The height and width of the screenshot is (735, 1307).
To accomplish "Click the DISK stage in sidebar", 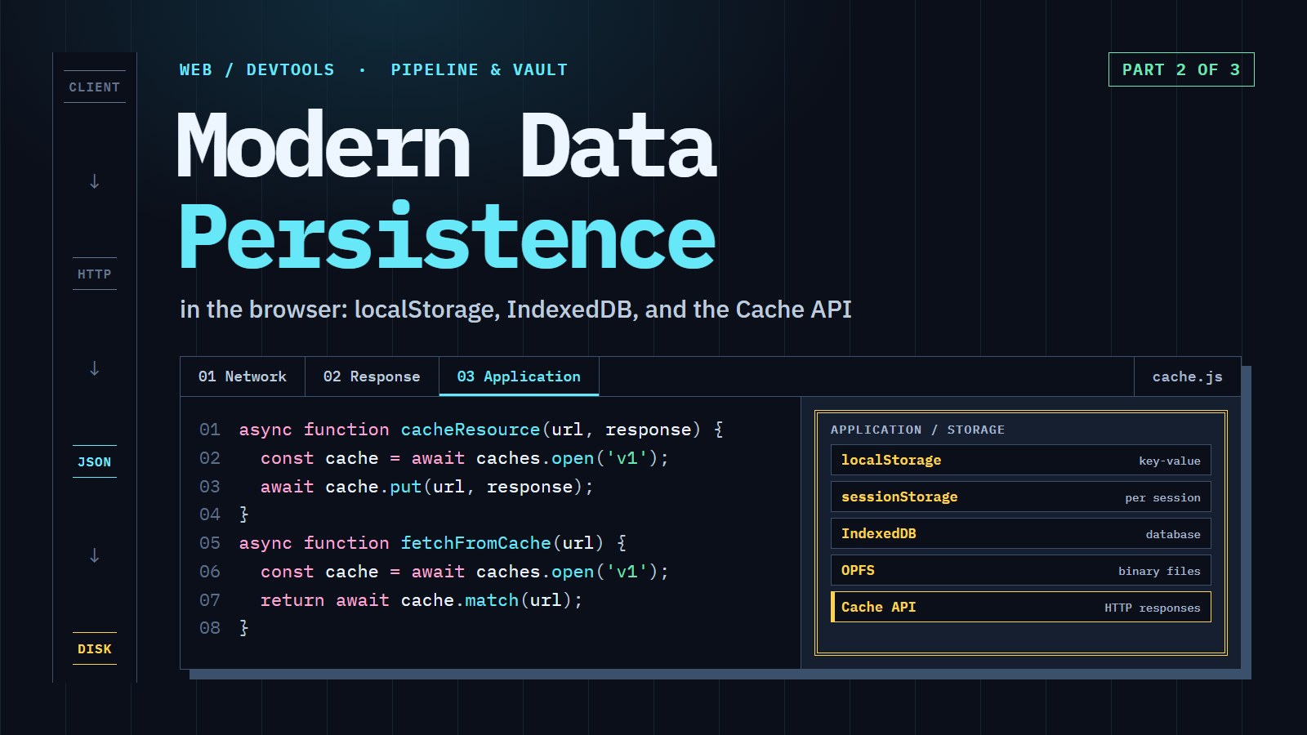I will tap(95, 648).
